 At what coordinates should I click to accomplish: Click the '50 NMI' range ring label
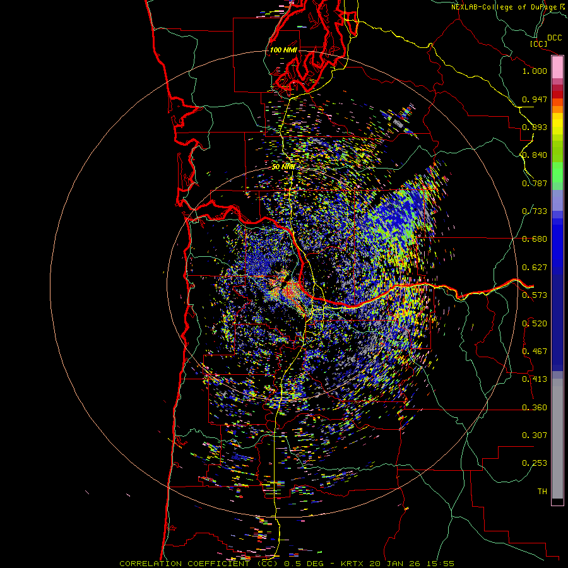pyautogui.click(x=283, y=167)
